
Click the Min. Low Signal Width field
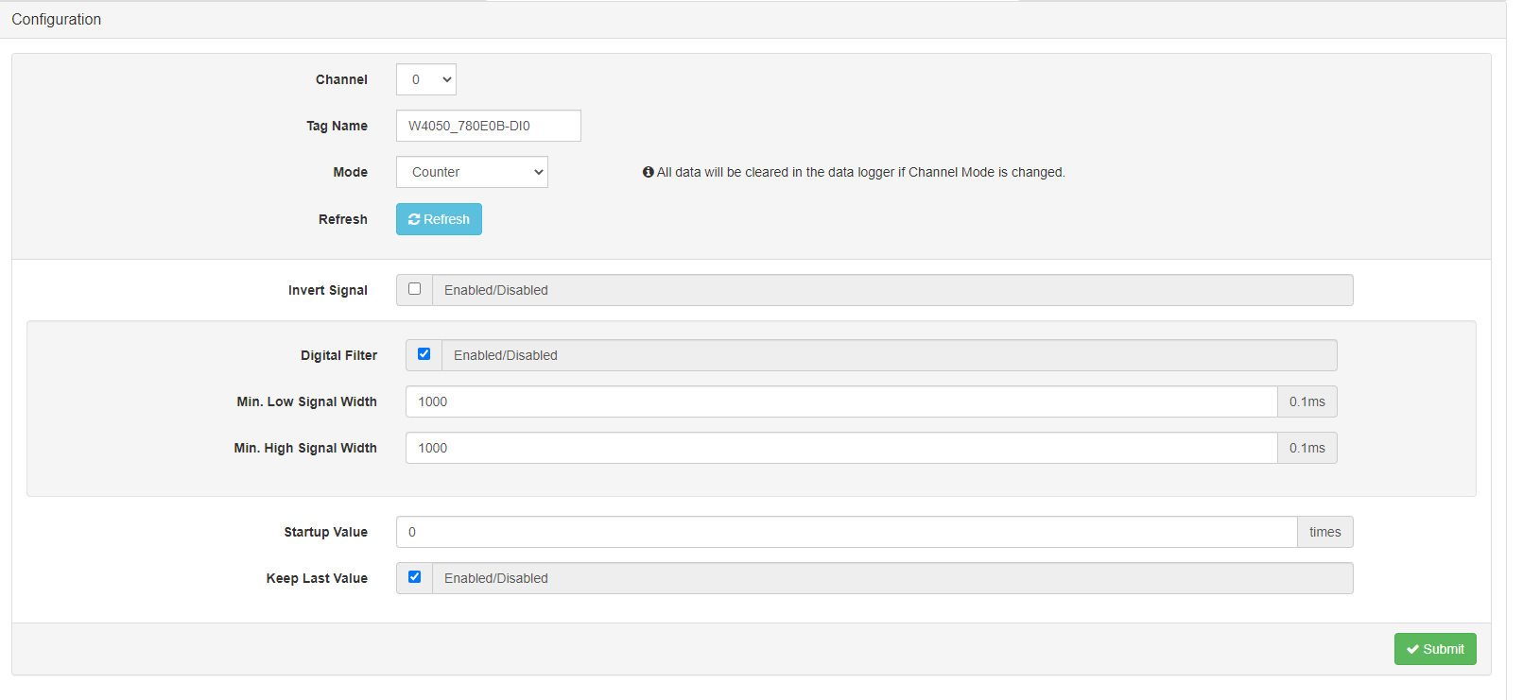pyautogui.click(x=841, y=401)
